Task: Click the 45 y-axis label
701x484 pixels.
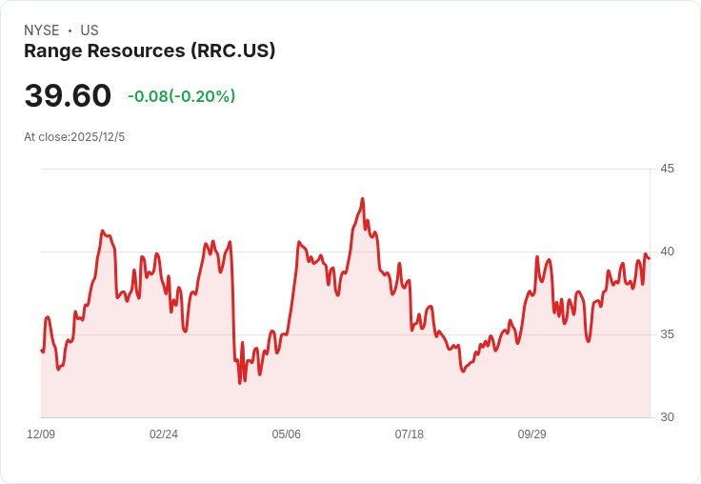Action: [x=667, y=169]
